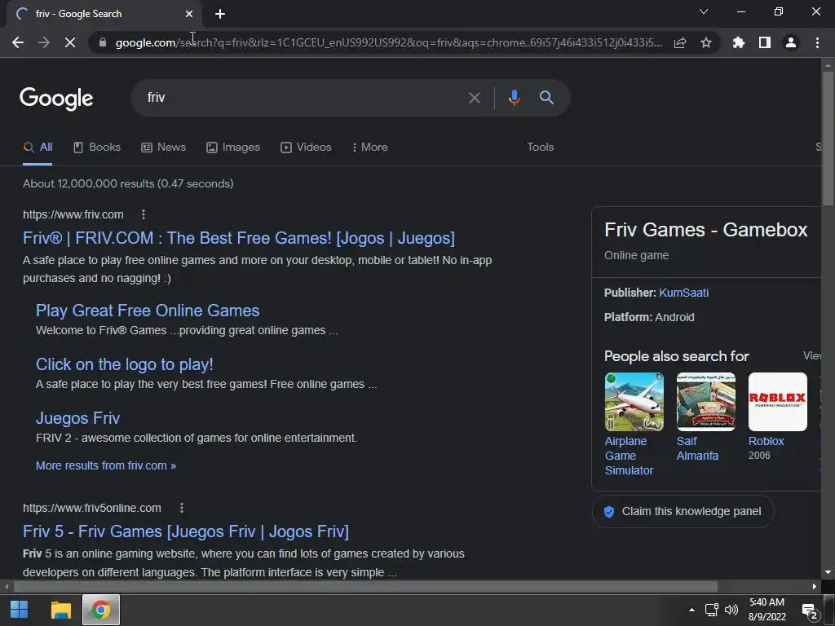
Task: Click the scroll down arrow
Action: (828, 573)
